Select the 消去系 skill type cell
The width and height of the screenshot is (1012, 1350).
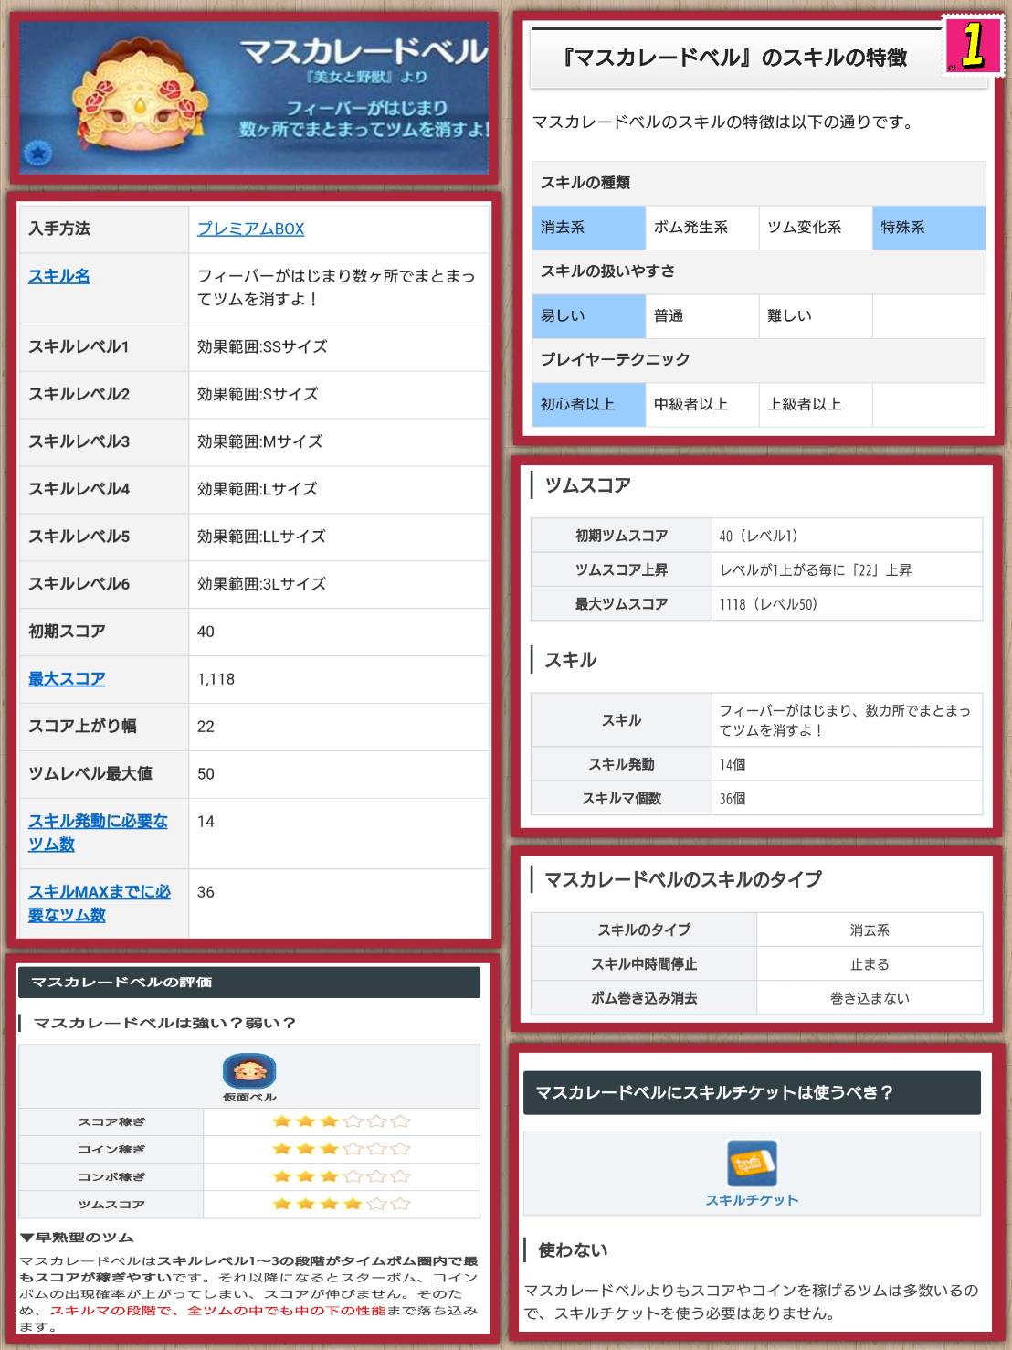(588, 228)
